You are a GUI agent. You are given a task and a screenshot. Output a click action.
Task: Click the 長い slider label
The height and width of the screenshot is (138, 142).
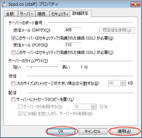tap(66, 67)
